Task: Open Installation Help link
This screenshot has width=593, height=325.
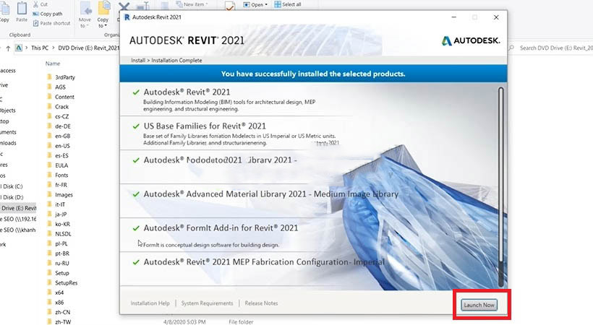Action: (x=150, y=303)
